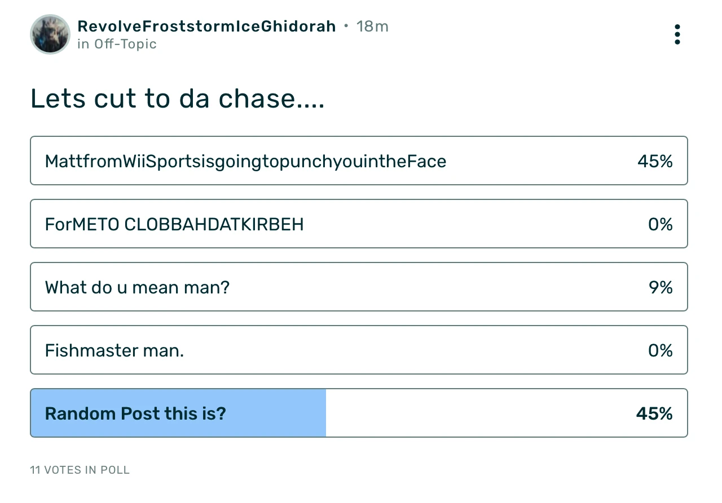
Task: Click the 0% result beside Fishmaster man
Action: point(660,351)
